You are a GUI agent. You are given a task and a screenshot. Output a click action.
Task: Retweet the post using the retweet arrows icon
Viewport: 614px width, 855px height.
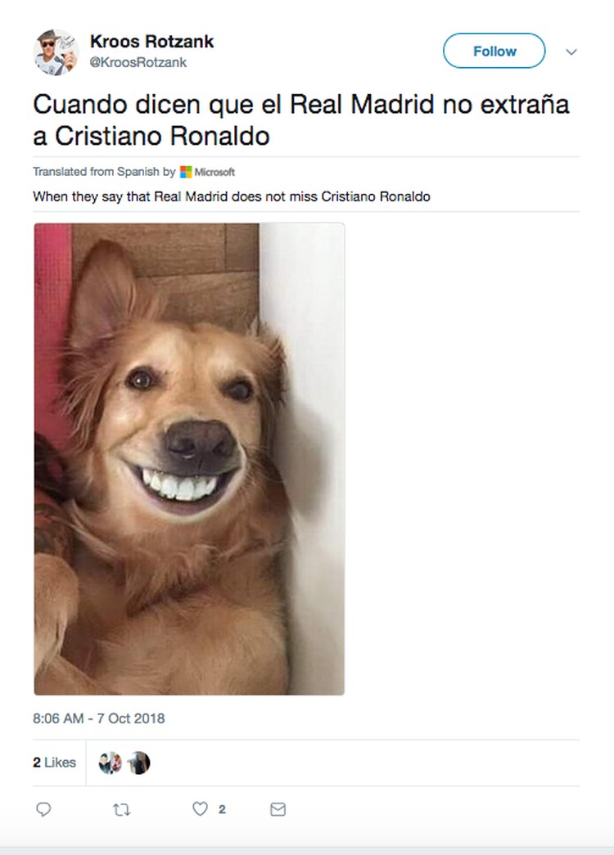click(122, 810)
